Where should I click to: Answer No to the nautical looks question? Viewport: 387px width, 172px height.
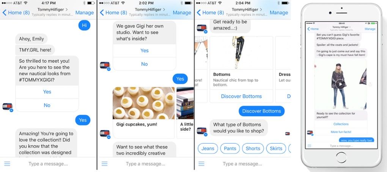47,105
